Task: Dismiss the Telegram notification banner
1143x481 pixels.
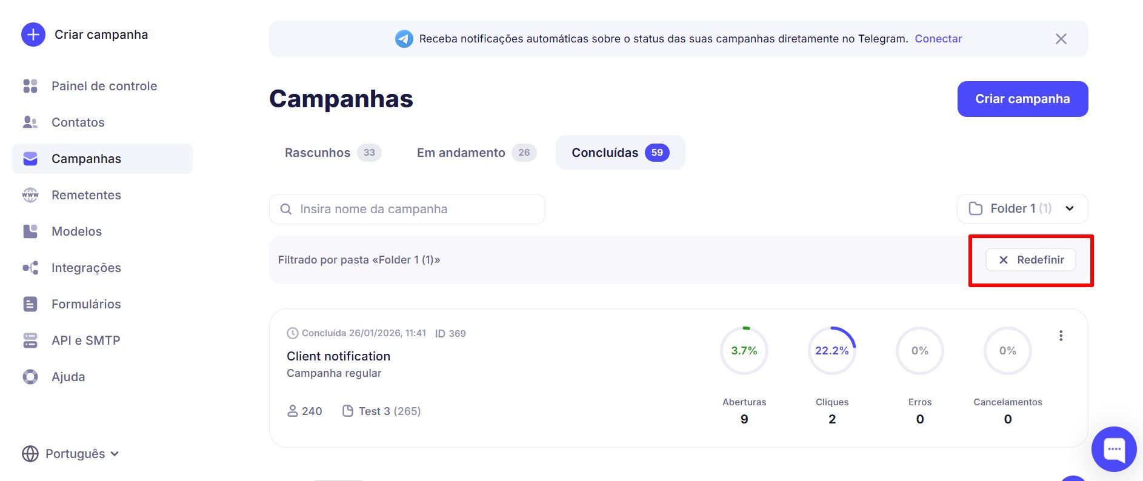Action: pos(1061,39)
